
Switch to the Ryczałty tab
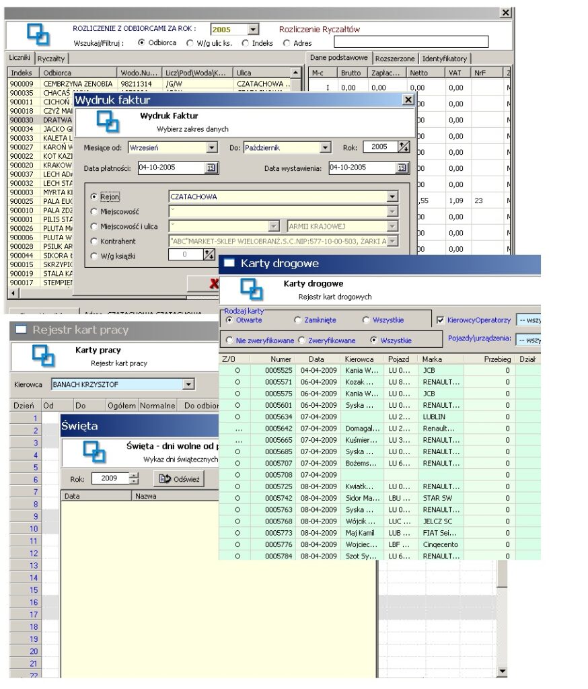[51, 59]
